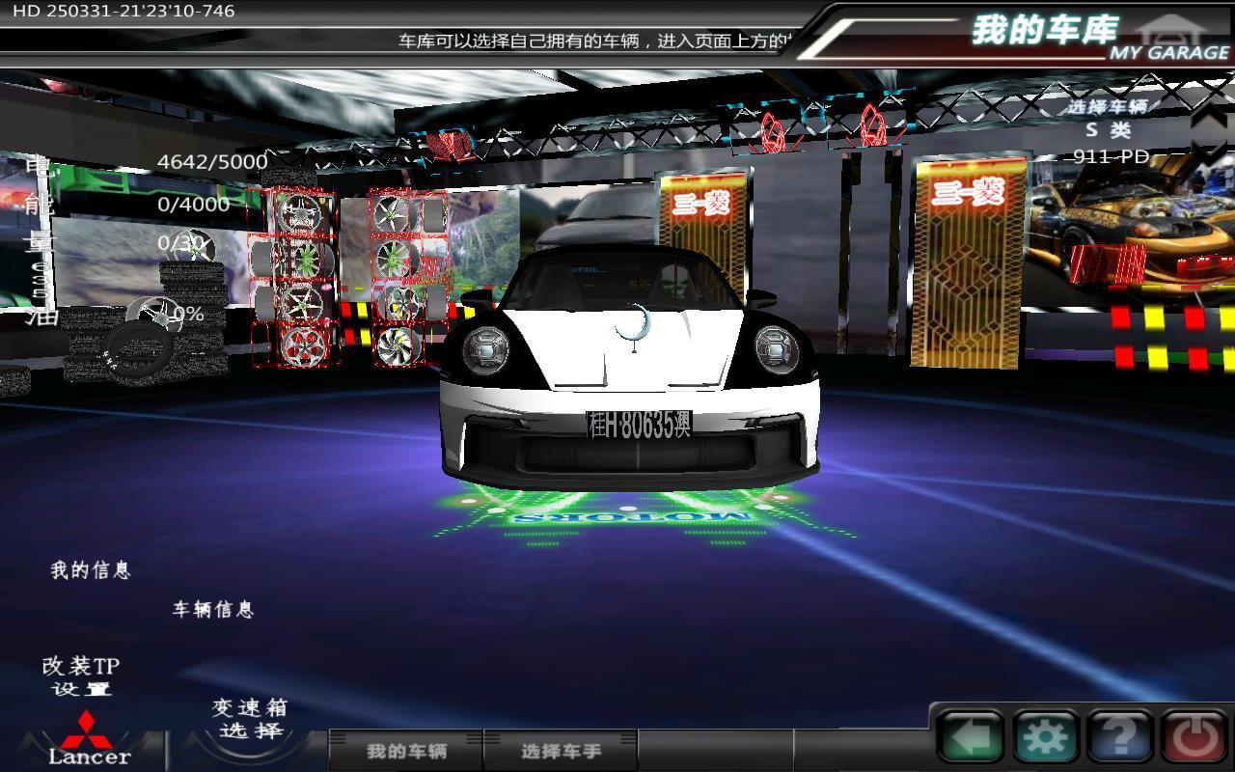Click the 911-PD vehicle name

(1111, 156)
